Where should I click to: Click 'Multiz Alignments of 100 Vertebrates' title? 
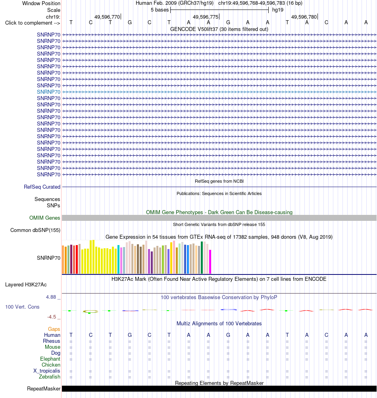click(x=219, y=324)
